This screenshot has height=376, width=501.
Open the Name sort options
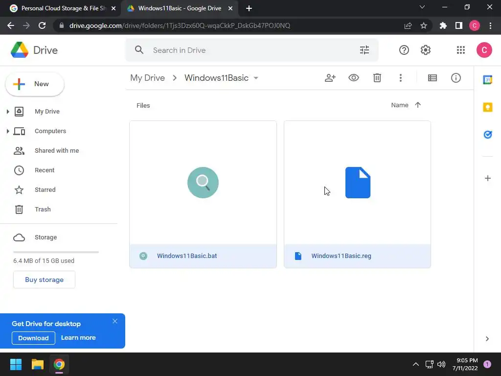(x=399, y=105)
